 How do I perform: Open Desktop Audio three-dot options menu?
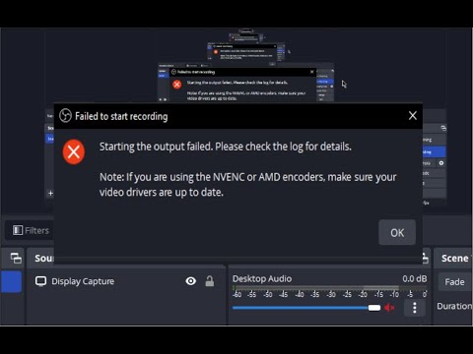point(415,308)
